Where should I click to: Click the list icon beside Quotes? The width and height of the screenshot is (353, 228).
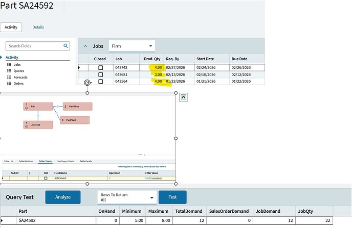coord(9,71)
